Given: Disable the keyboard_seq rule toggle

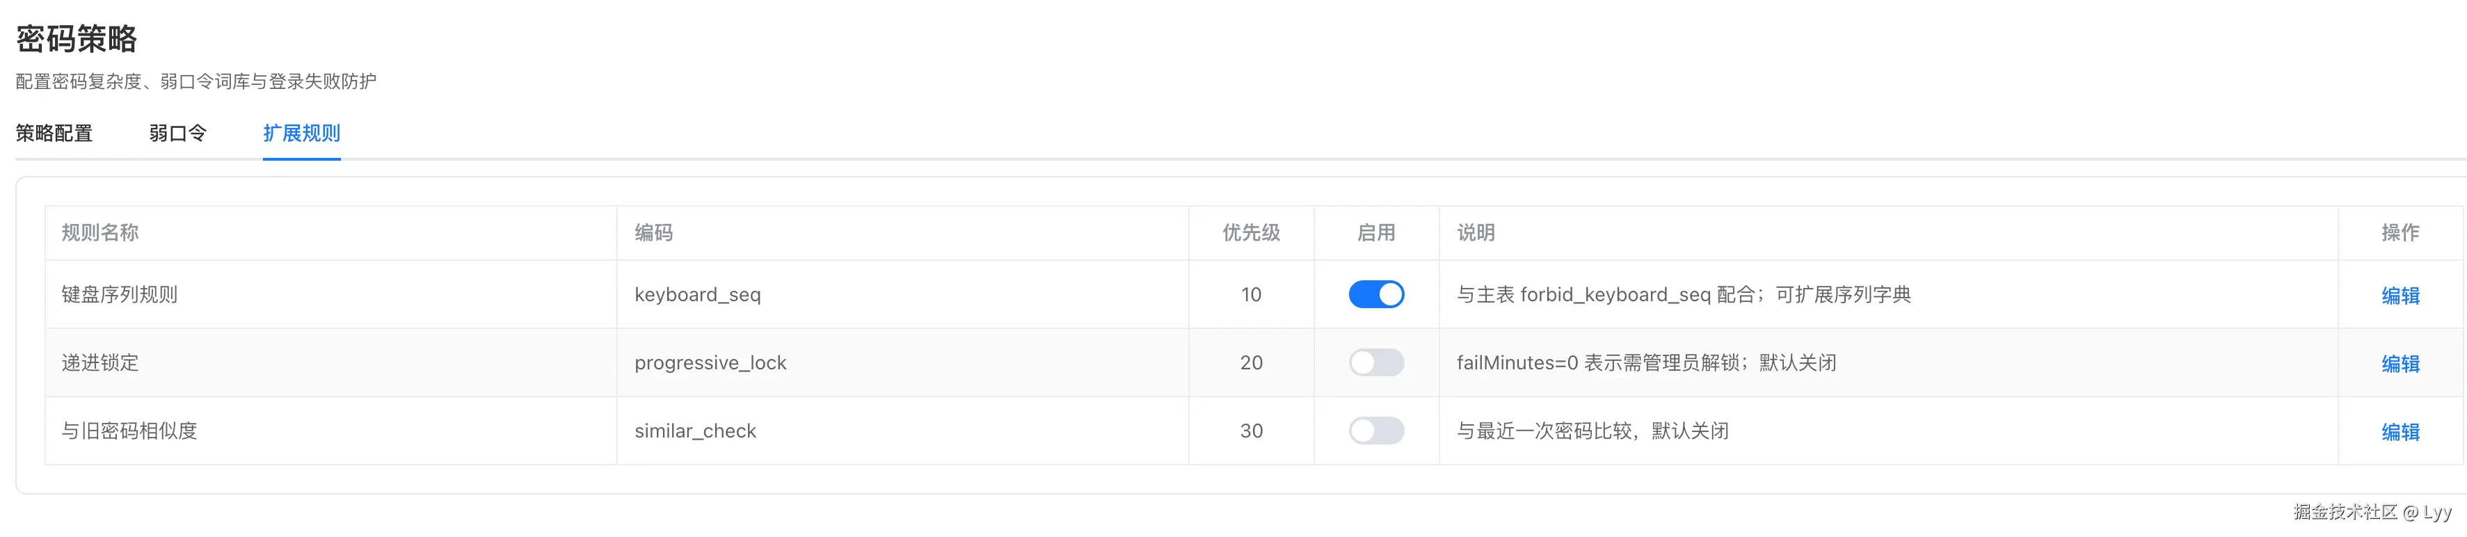Looking at the screenshot, I should 1376,294.
